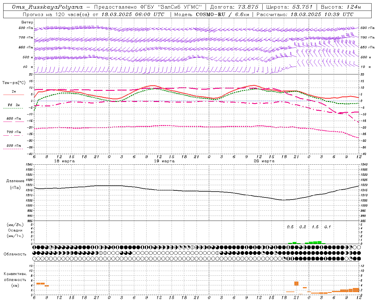Image resolution: width=376 pixels, height=300 pixels.
Task: Click '850 гПа' in the temperature legend
Action: pyautogui.click(x=14, y=119)
